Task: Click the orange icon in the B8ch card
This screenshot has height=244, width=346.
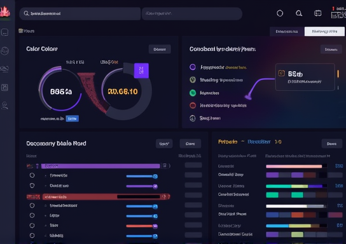Action: pos(281,73)
